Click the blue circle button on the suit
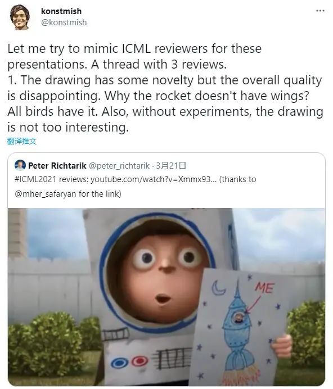 tap(120, 363)
